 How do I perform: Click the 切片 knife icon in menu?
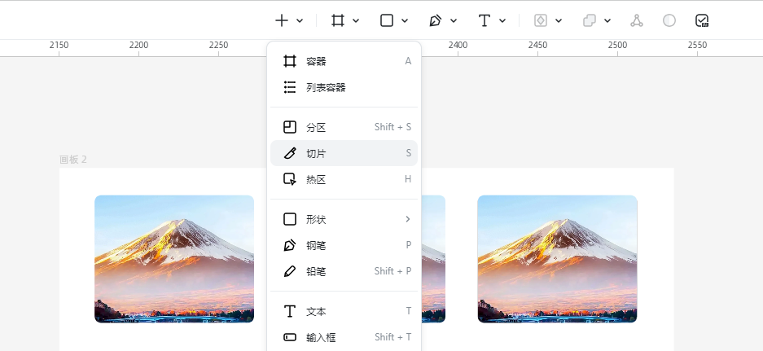(x=290, y=153)
